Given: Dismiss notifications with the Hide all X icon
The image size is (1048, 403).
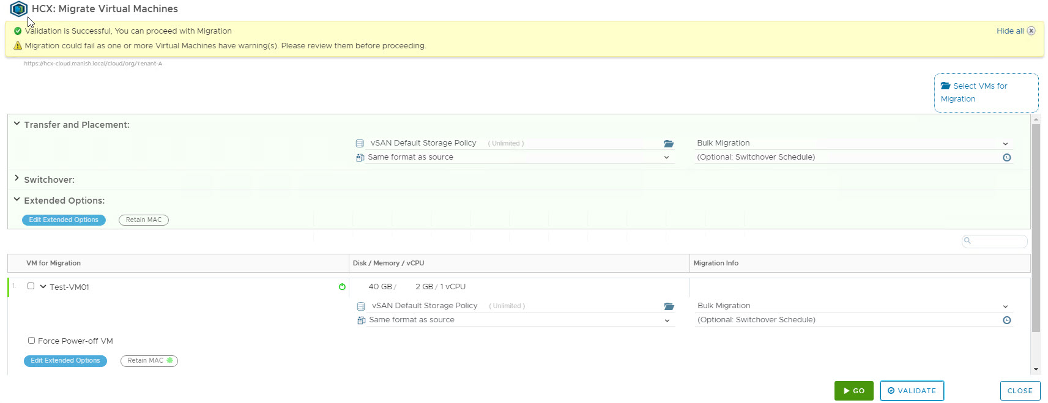Looking at the screenshot, I should pos(1031,31).
